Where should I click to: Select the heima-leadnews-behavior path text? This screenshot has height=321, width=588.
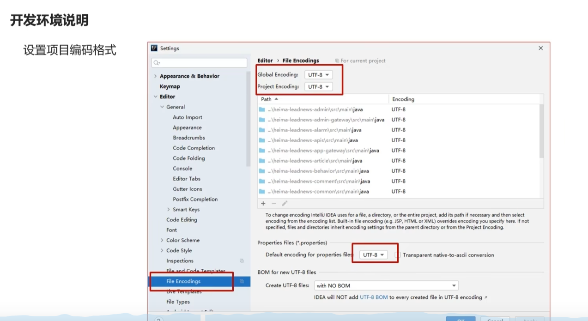318,171
